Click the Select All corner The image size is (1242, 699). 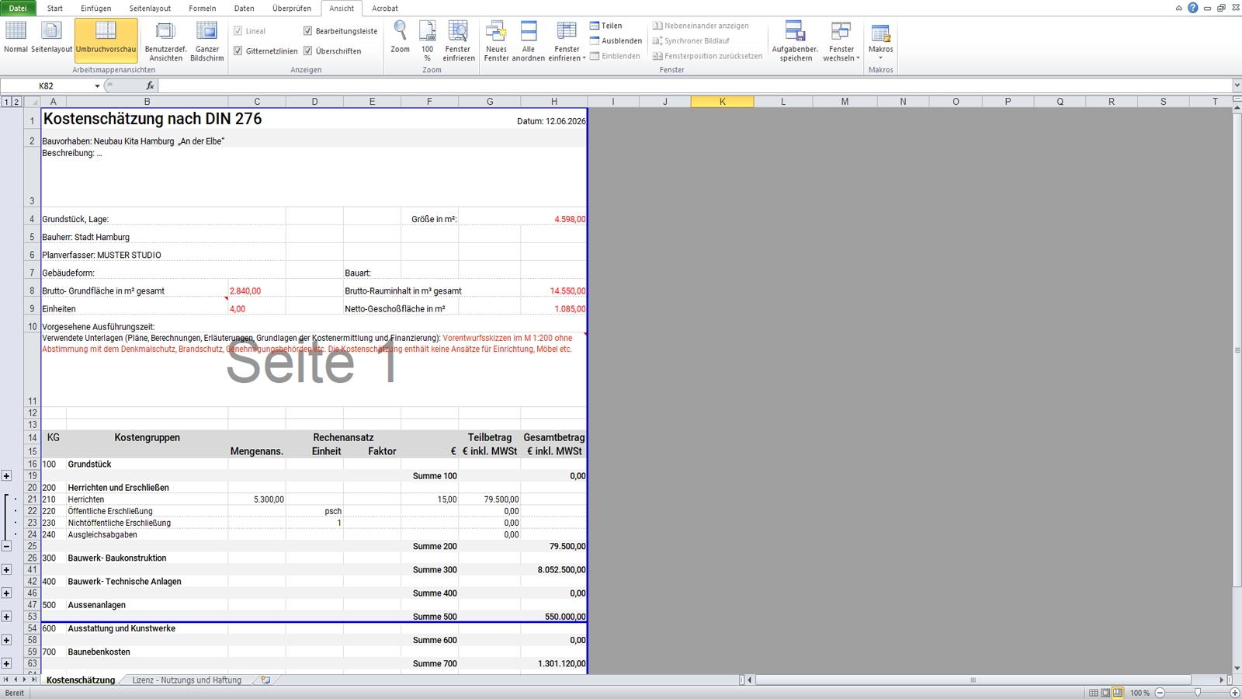click(x=32, y=102)
